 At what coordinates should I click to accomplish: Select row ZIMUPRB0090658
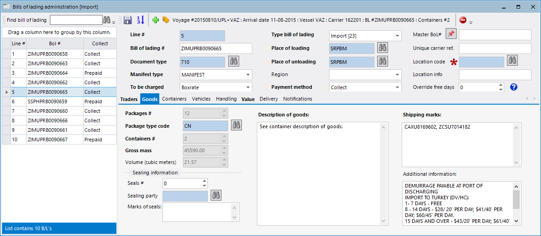pos(59,54)
